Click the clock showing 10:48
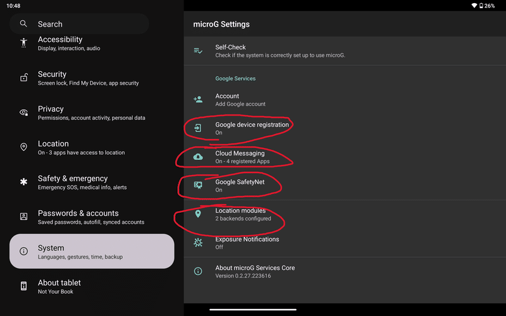The width and height of the screenshot is (506, 316). click(13, 6)
